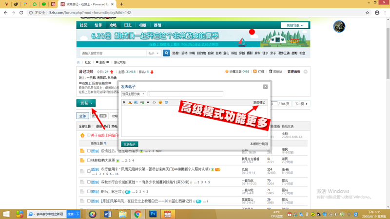This screenshot has height=219, width=390.
Task: Open File Explorer from the taskbar
Action: point(123,214)
